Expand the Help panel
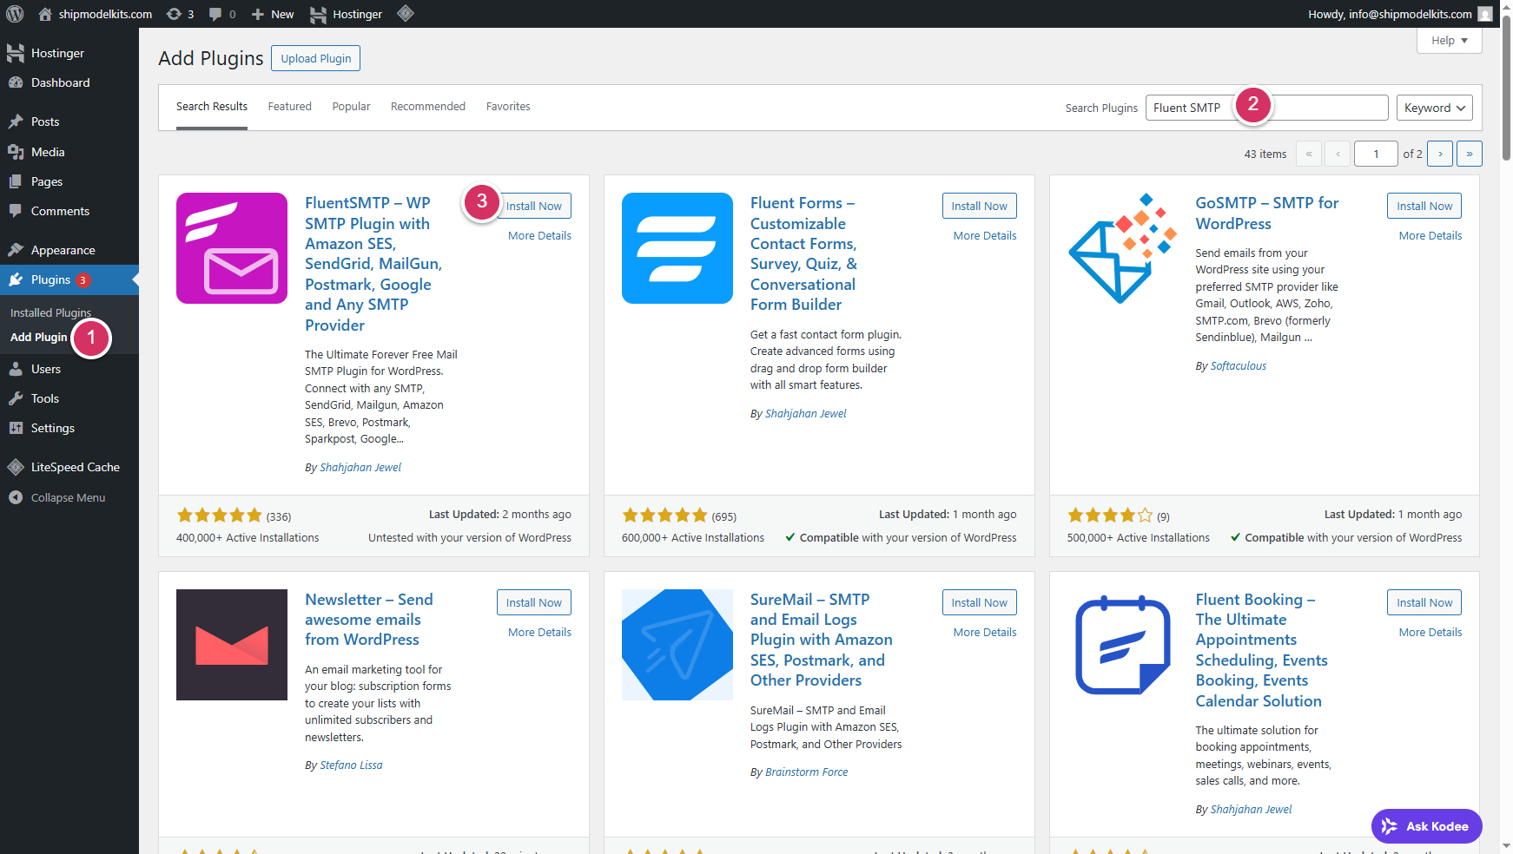 click(1449, 41)
